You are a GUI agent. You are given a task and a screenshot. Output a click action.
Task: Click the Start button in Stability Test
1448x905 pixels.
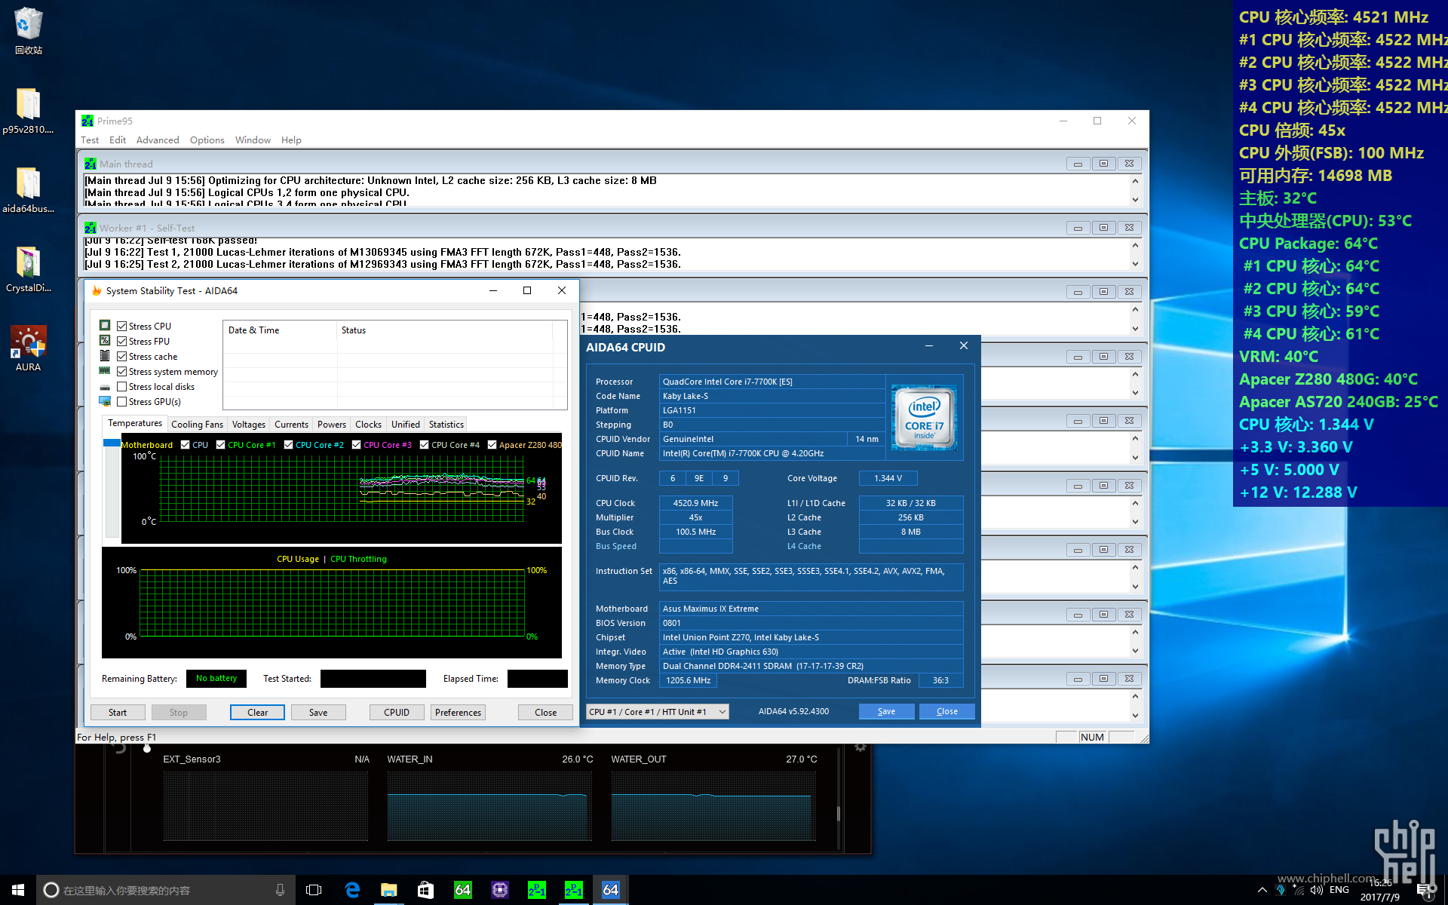tap(118, 712)
